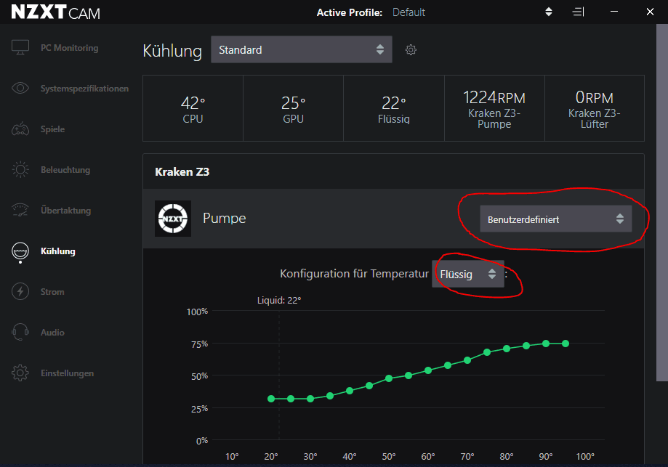The width and height of the screenshot is (668, 467).
Task: Select pump curve point at 20°
Action: pyautogui.click(x=271, y=399)
